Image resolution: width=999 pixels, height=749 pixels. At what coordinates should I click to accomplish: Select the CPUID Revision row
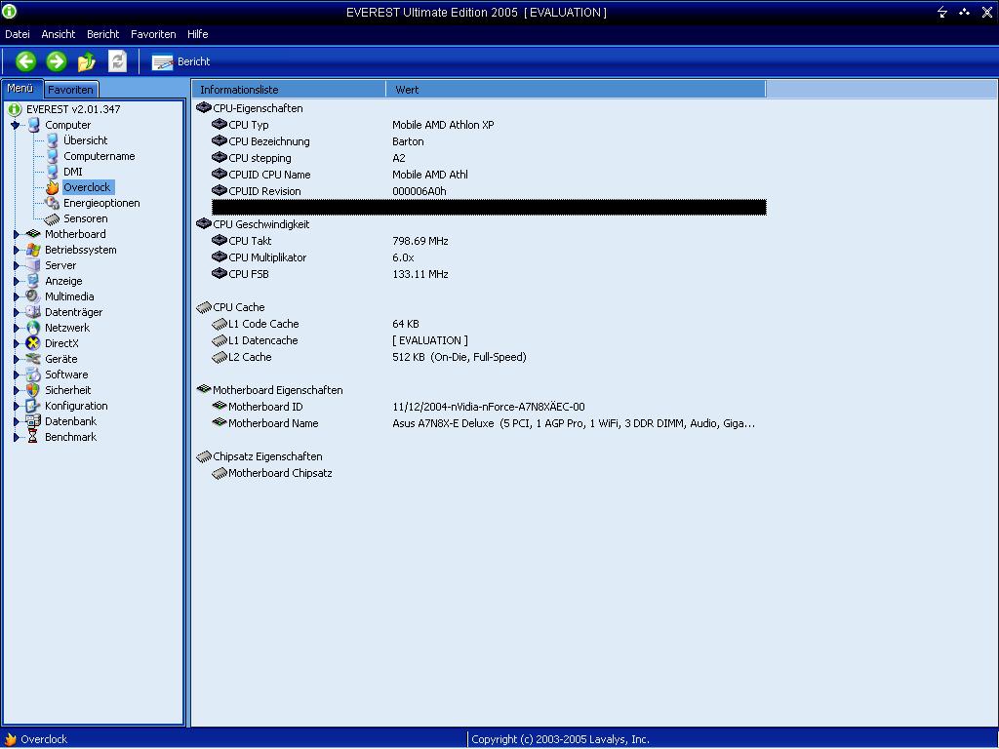(x=489, y=191)
